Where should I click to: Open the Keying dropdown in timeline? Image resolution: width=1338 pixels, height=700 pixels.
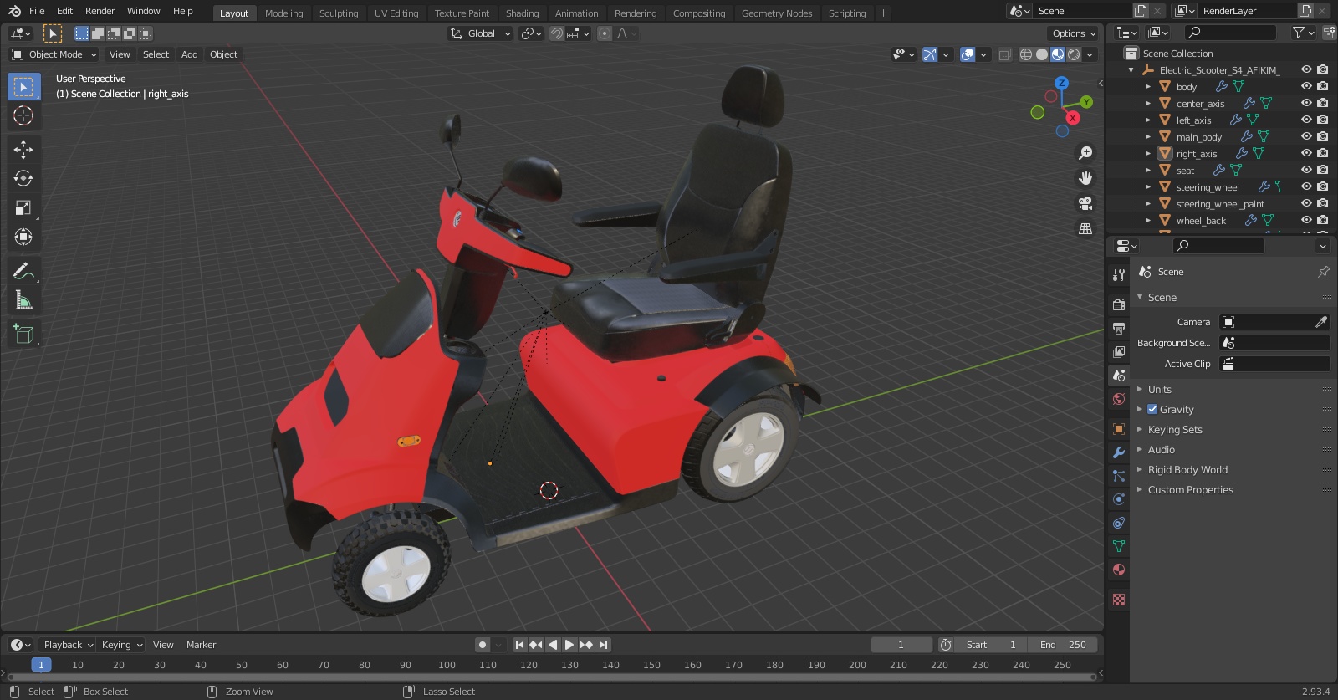(x=121, y=645)
